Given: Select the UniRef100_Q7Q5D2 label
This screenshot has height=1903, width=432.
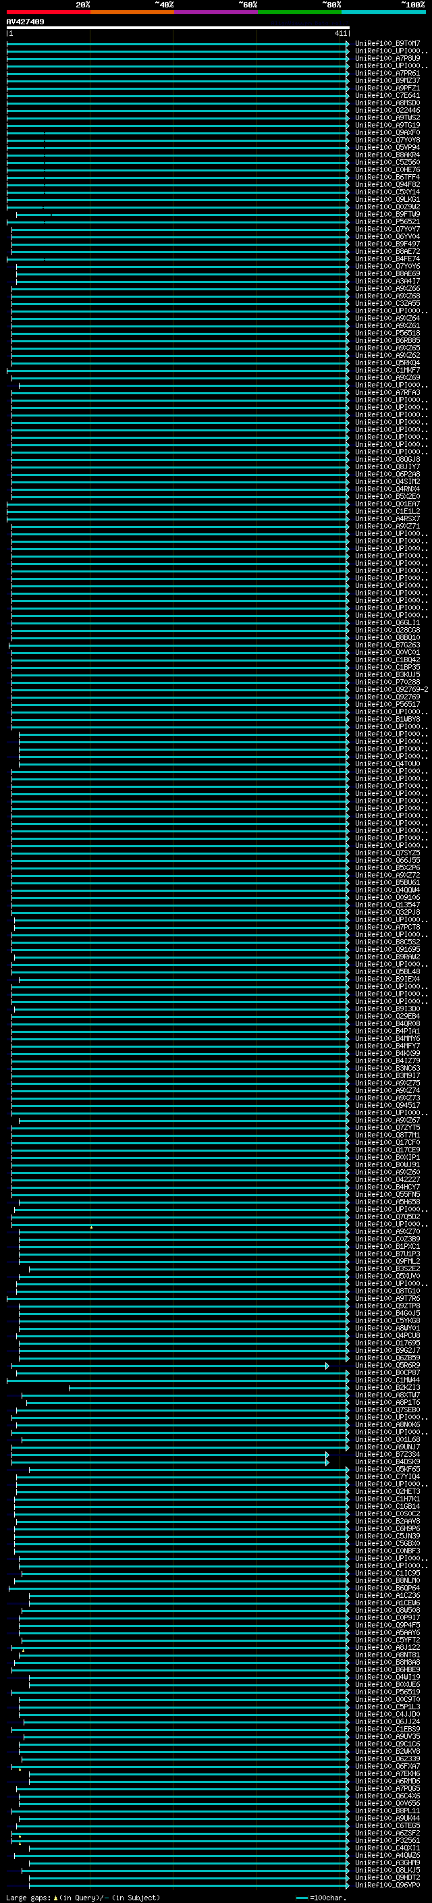Looking at the screenshot, I should 387,1216.
